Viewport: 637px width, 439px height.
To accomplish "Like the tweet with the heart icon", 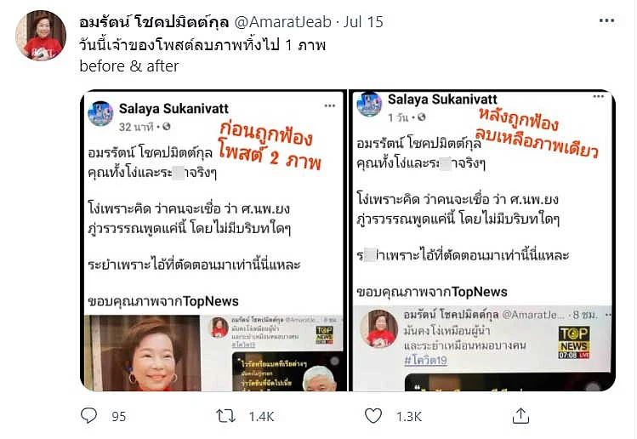I will [x=373, y=416].
